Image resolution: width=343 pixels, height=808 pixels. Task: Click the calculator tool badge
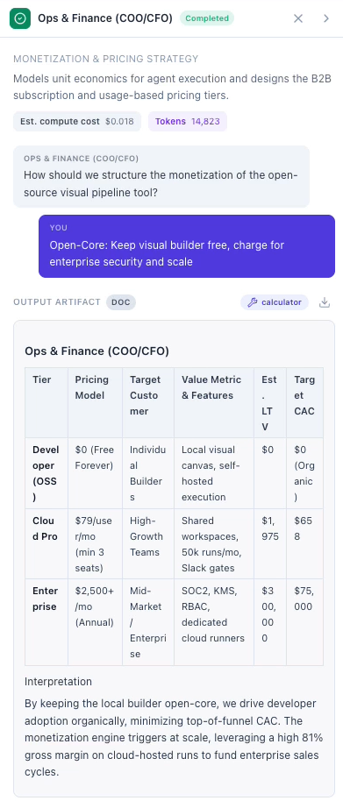(275, 302)
